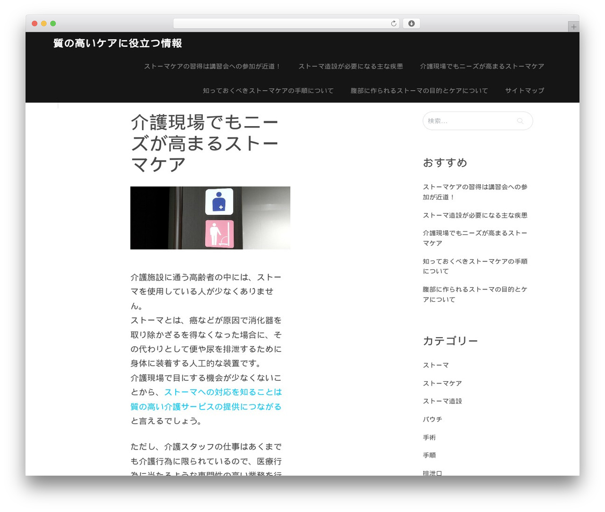Select category ストーマ造設
605x512 pixels.
(x=442, y=401)
